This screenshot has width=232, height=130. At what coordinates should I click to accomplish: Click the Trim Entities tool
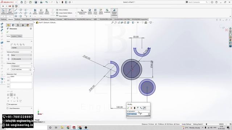tap(35, 12)
